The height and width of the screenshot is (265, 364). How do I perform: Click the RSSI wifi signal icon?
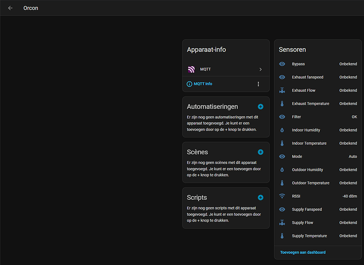pyautogui.click(x=282, y=196)
